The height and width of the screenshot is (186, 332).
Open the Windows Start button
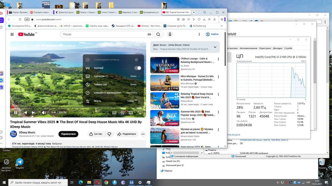click(x=4, y=182)
